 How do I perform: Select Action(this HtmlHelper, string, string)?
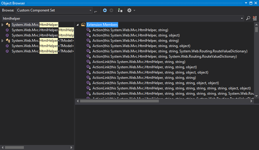pyautogui.click(x=135, y=41)
